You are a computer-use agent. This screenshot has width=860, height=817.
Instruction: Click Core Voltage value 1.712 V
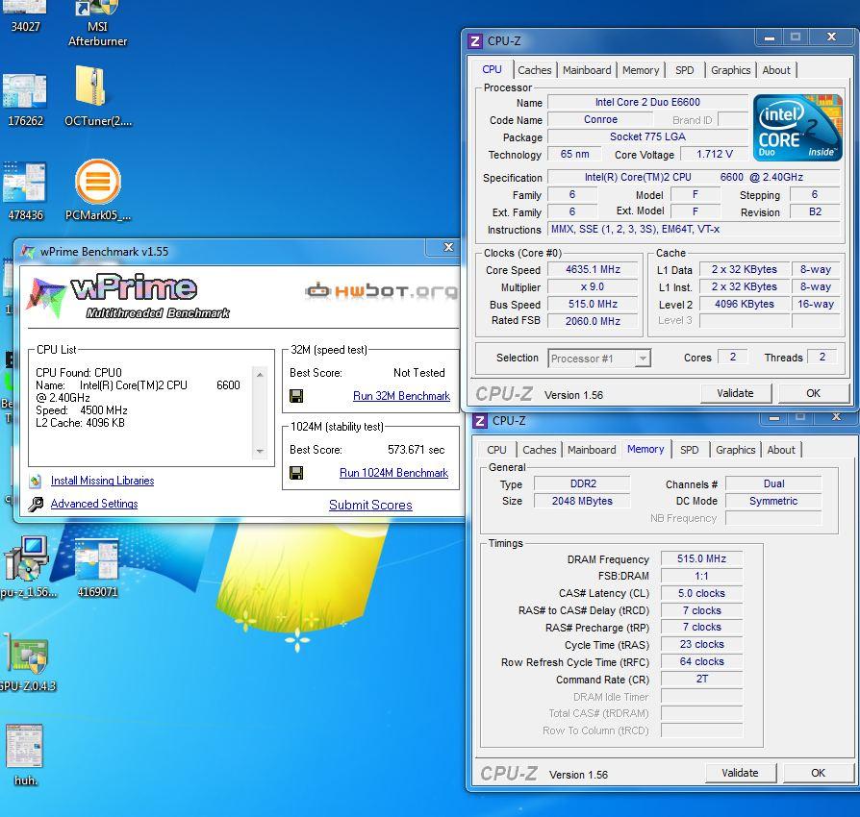(715, 154)
